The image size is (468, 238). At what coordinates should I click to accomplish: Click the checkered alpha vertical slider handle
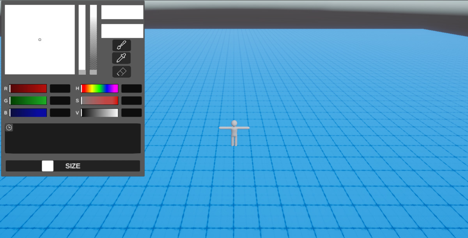[x=93, y=72]
